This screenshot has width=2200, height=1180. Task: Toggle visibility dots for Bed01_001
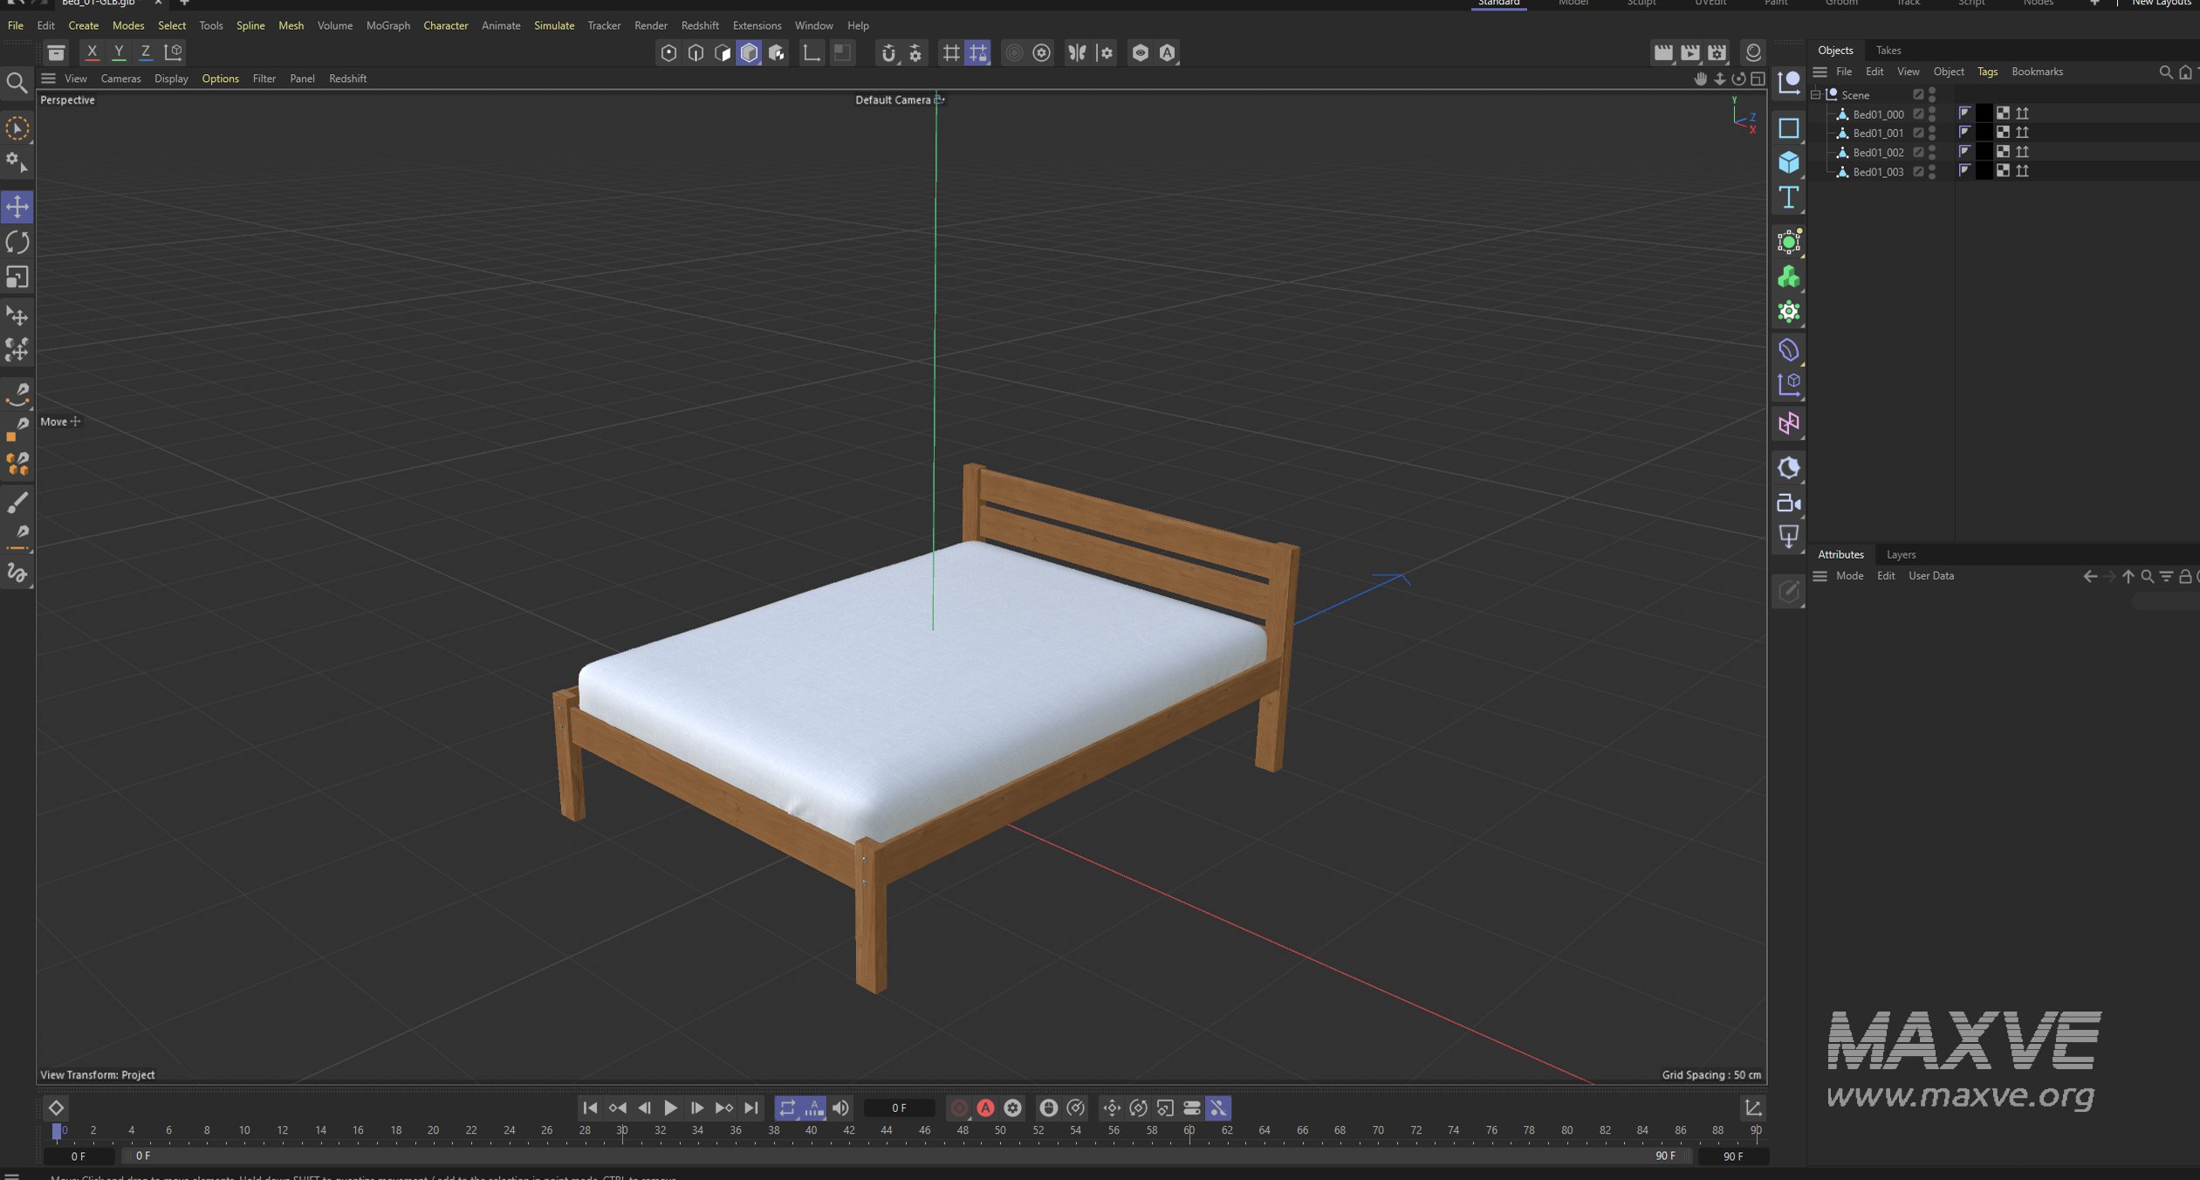pyautogui.click(x=1932, y=133)
